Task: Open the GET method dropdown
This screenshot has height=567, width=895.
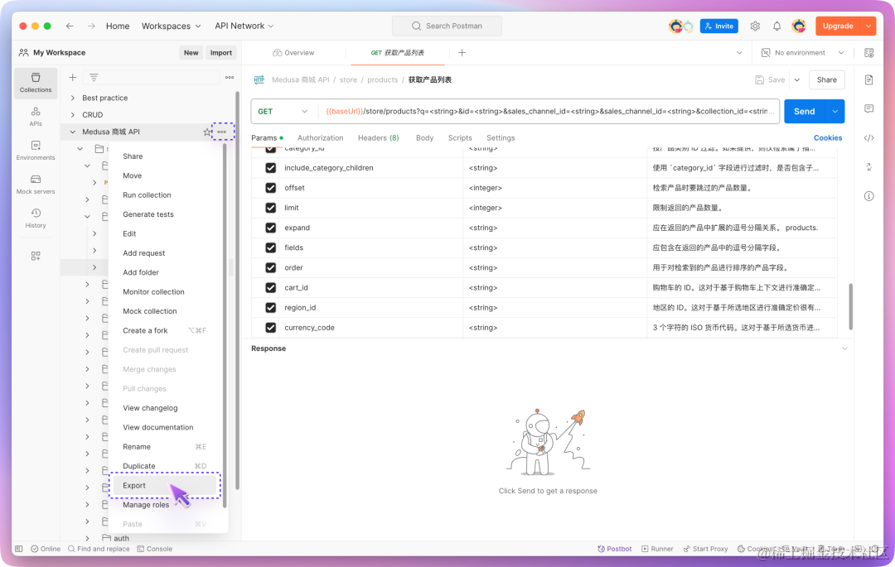Action: click(283, 112)
